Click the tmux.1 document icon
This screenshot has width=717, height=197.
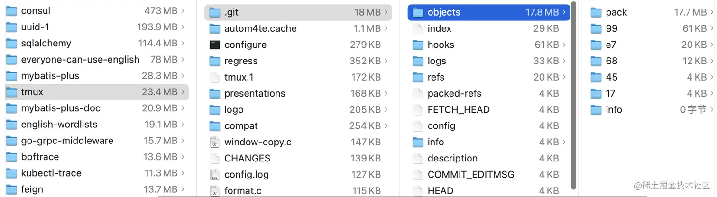tap(215, 77)
